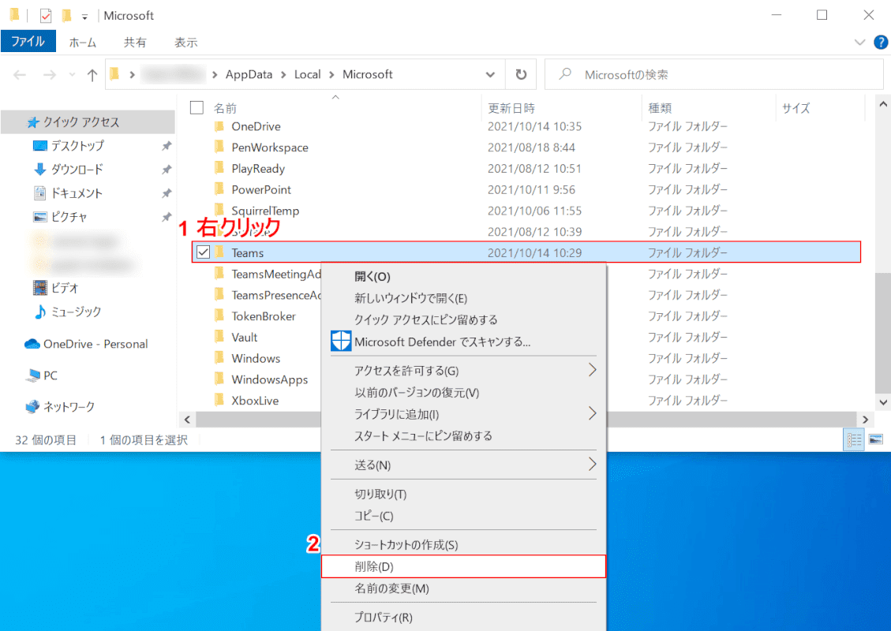Open Downloads in Quick Access

click(x=77, y=170)
